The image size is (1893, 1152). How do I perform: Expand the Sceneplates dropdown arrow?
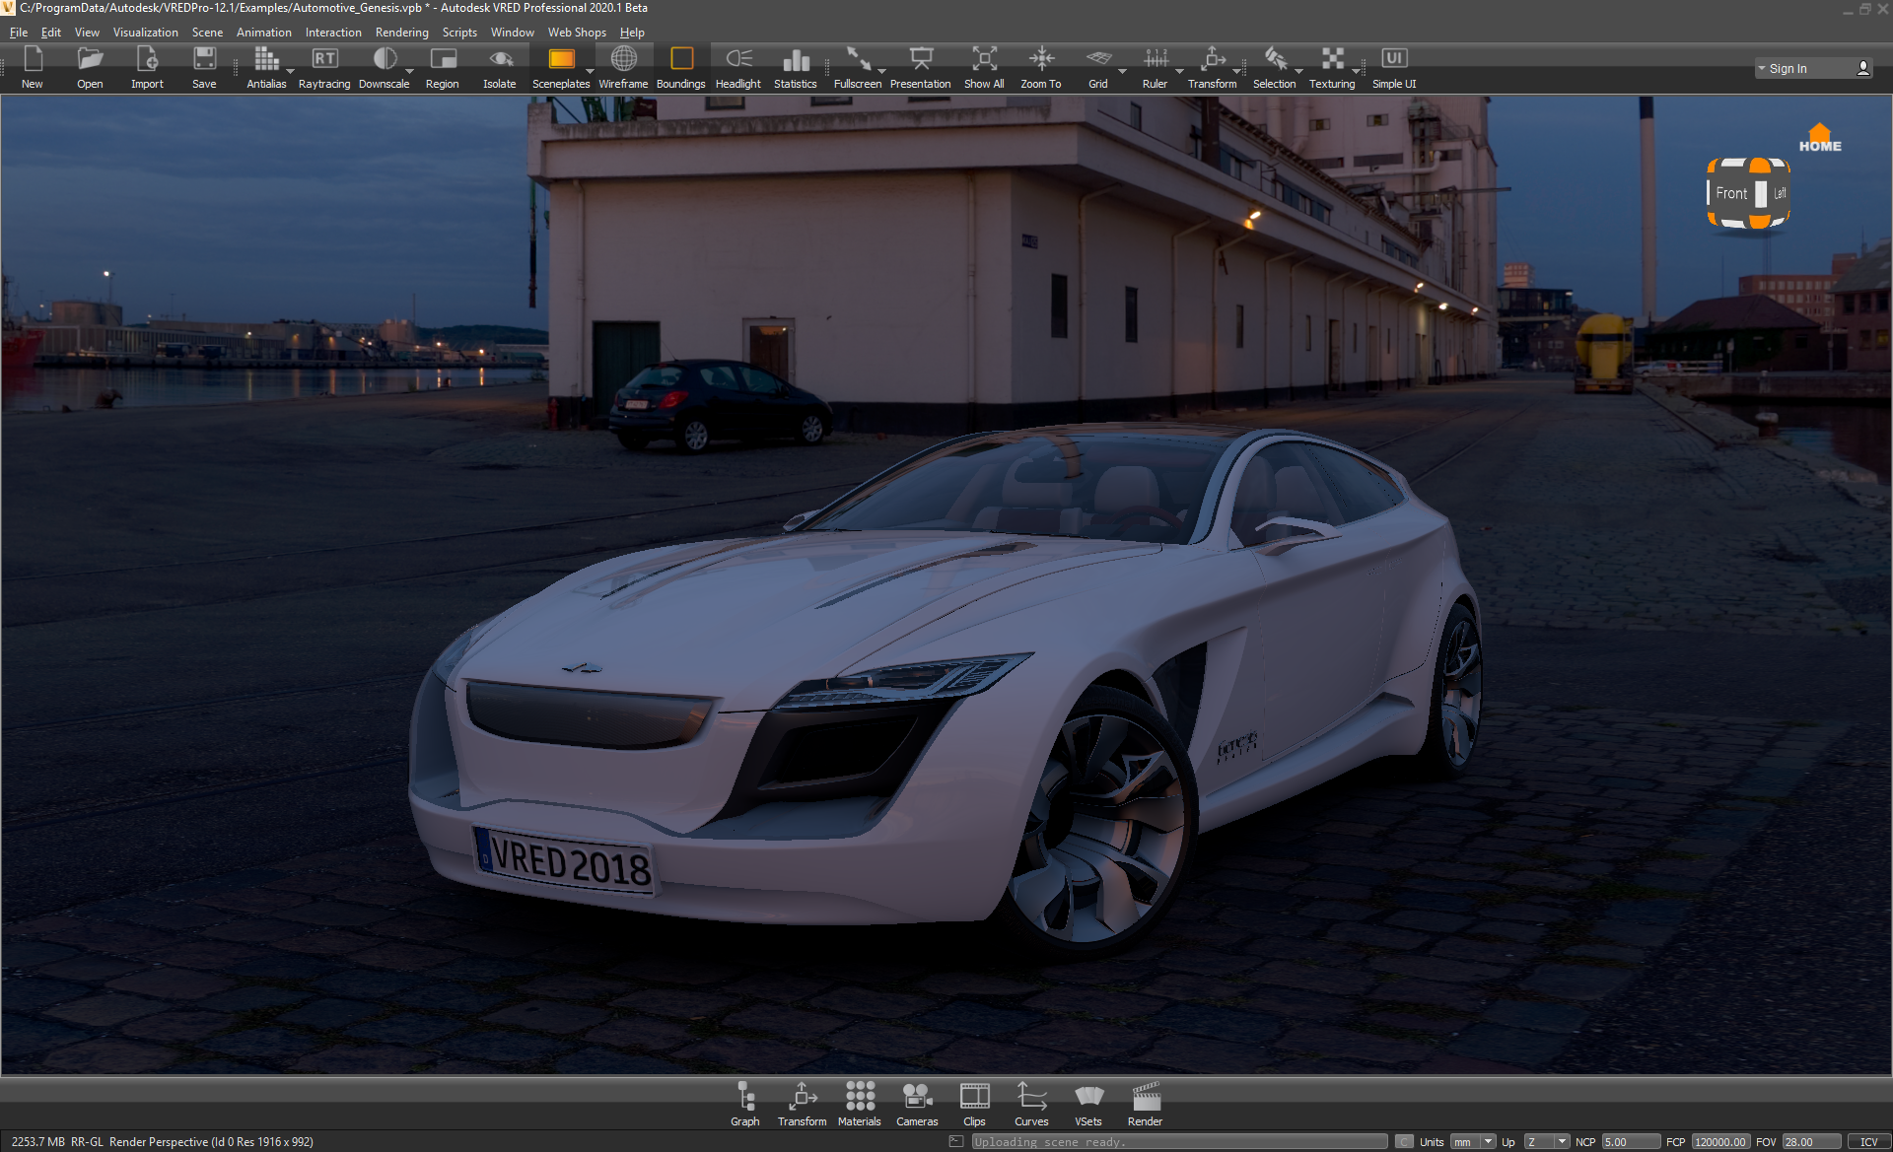click(x=590, y=71)
